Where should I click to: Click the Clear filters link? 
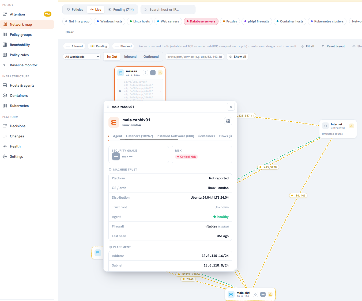coord(70,32)
